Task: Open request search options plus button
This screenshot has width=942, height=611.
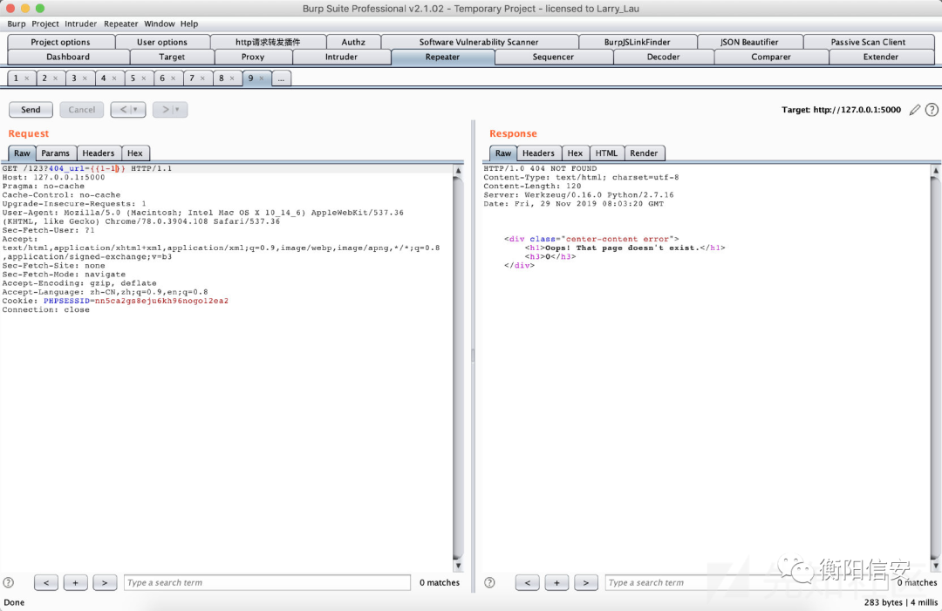Action: point(75,582)
